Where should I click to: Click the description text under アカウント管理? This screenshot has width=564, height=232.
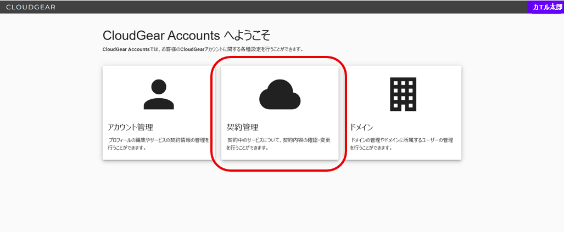coord(158,144)
